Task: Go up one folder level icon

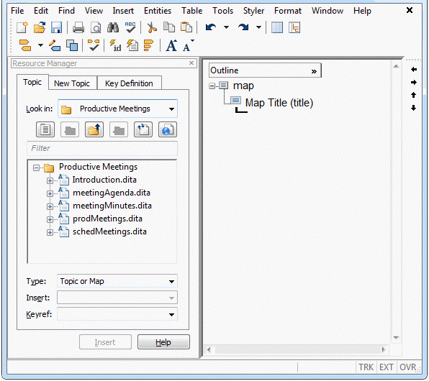Action: click(94, 129)
